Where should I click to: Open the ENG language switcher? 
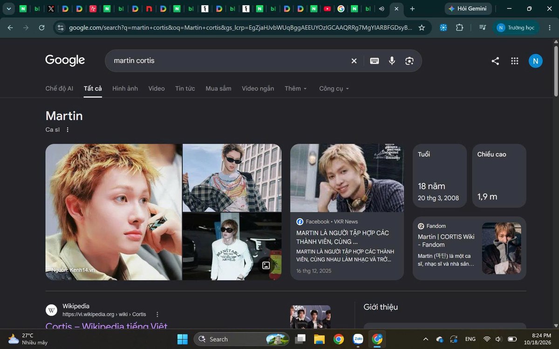[470, 339]
